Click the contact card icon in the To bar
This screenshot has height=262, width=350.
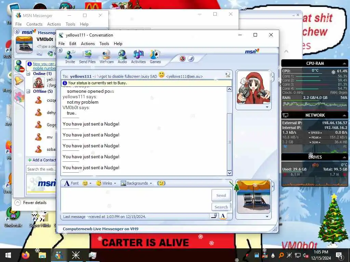228,75
